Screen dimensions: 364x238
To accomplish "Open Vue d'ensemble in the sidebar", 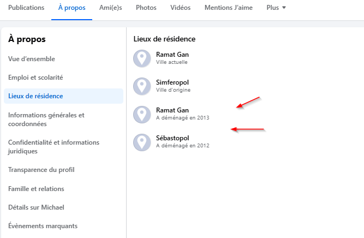I will [32, 59].
